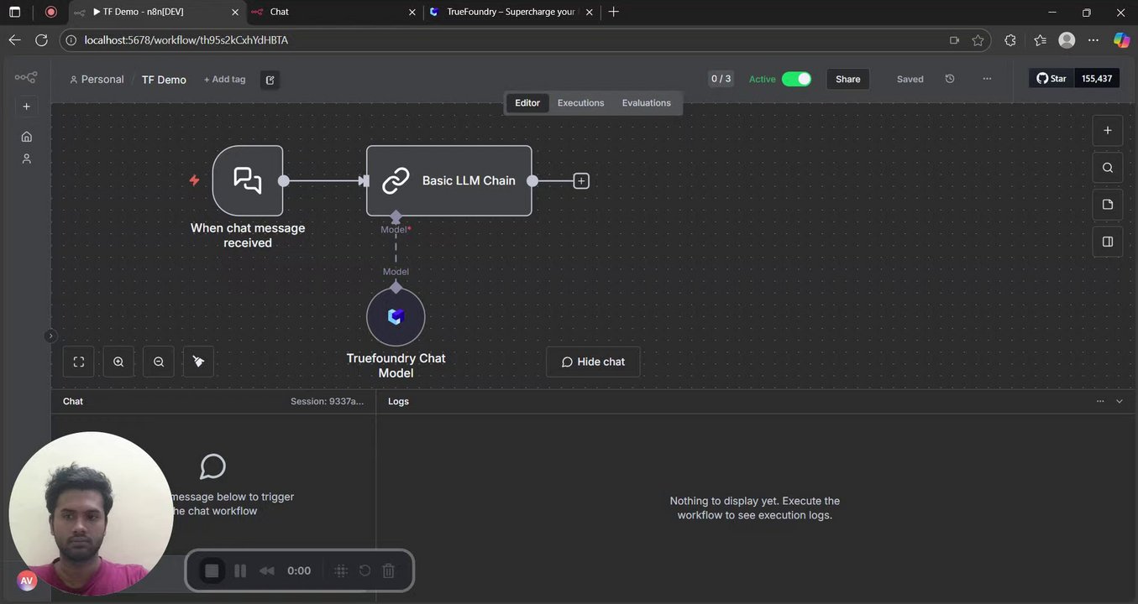This screenshot has height=604, width=1138.
Task: Click the webcam overlay thumbnail
Action: pyautogui.click(x=91, y=514)
